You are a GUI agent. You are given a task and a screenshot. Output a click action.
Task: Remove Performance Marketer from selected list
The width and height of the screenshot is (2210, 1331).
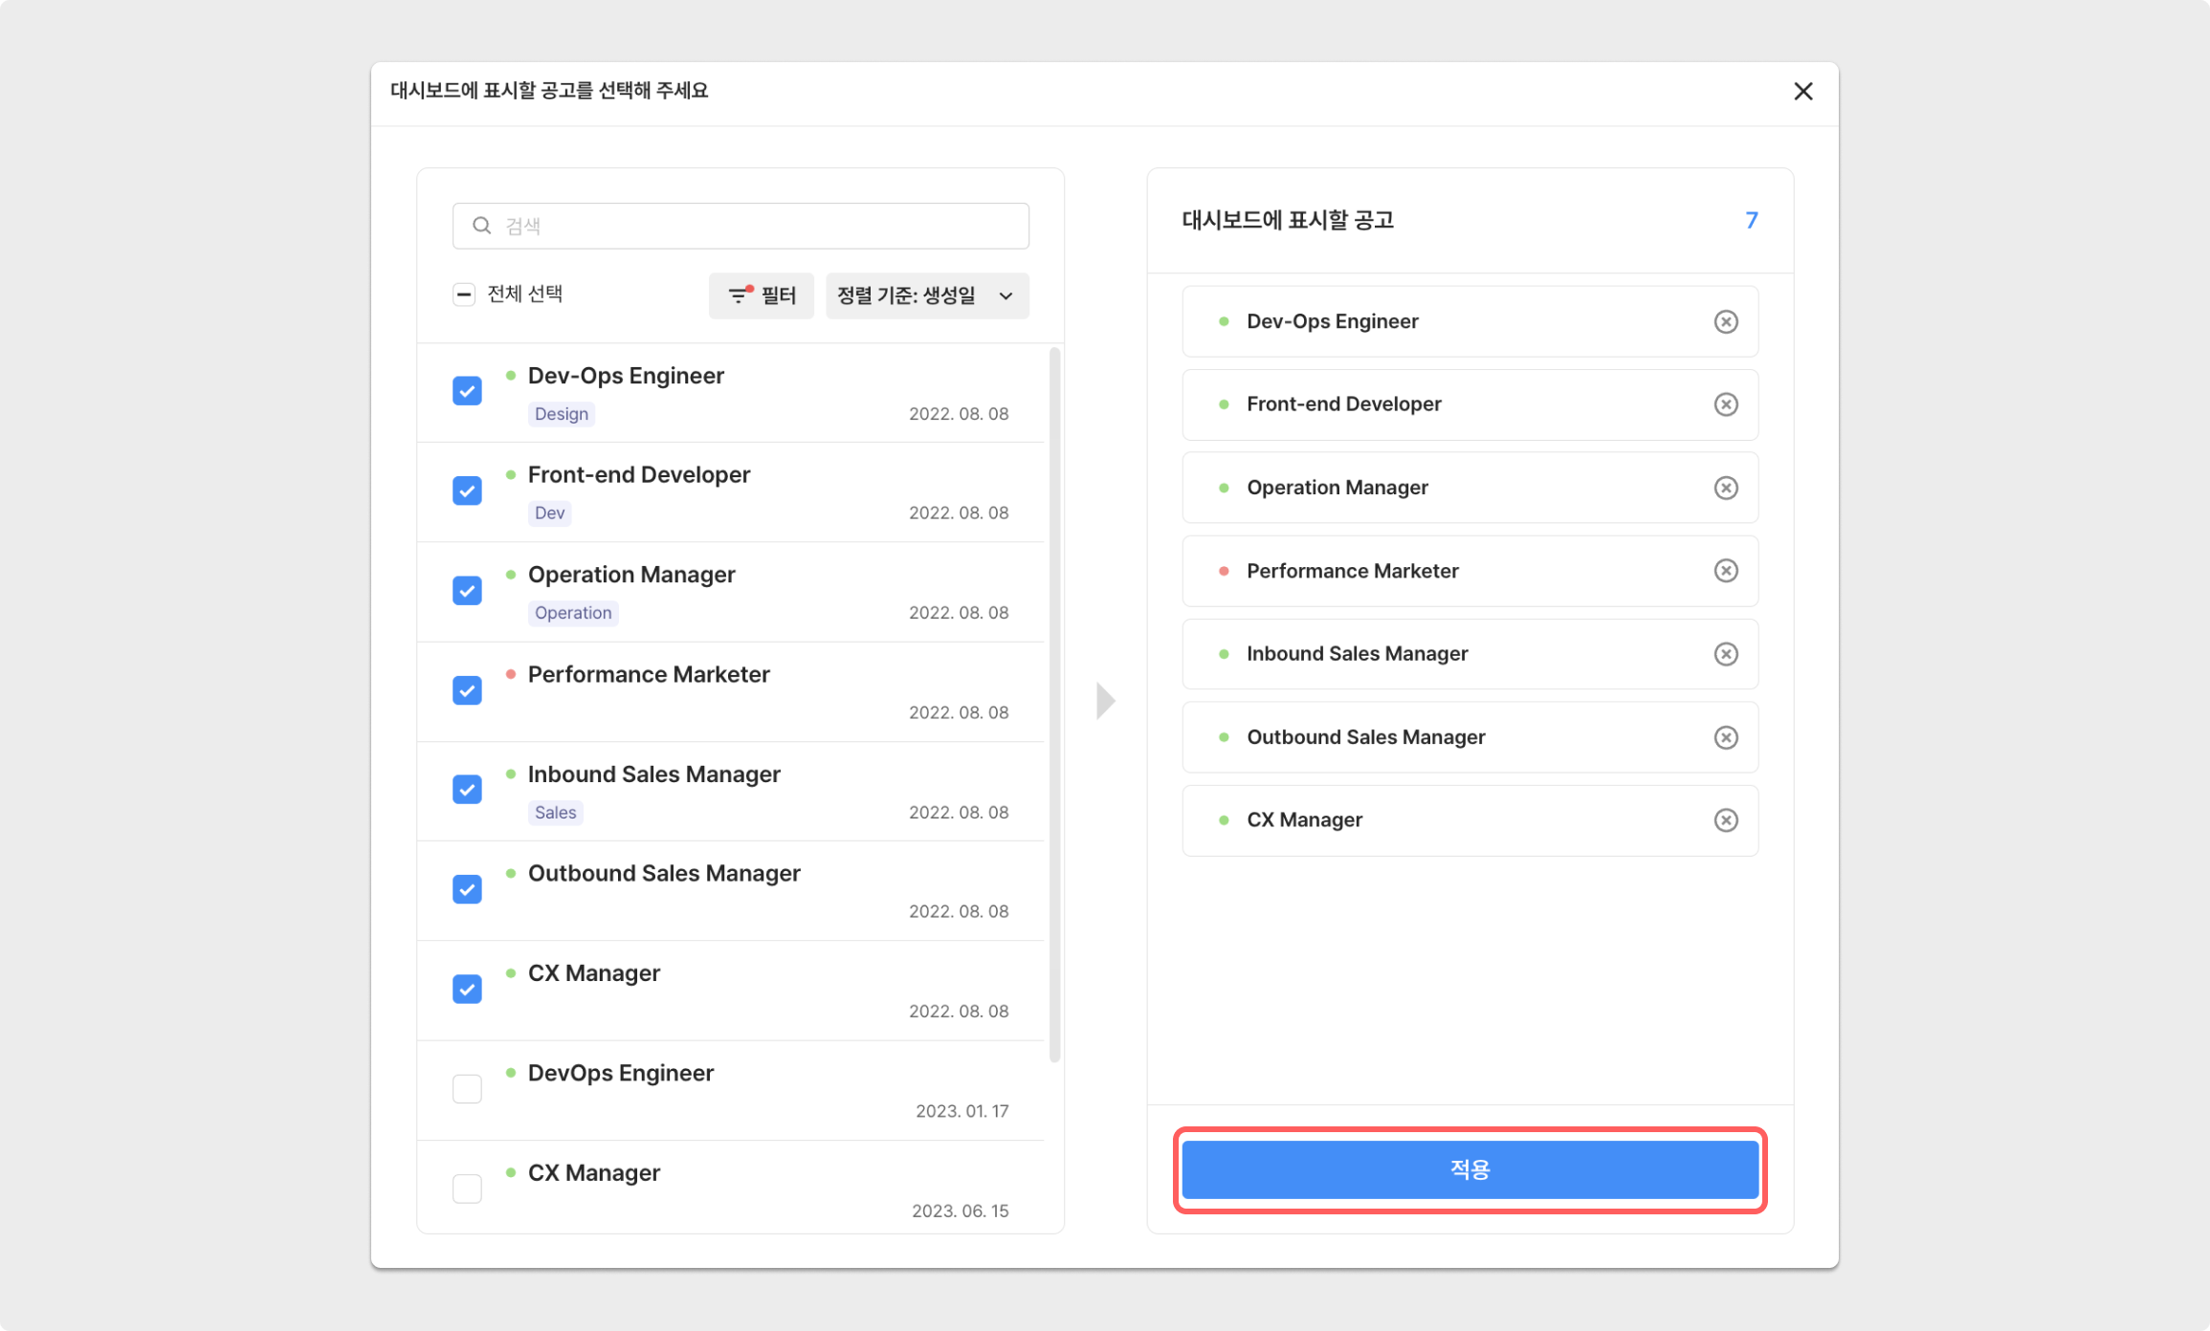point(1725,571)
